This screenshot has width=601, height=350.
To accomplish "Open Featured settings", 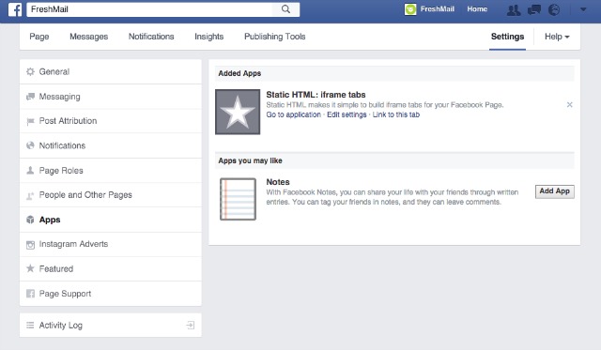I will coord(111,268).
